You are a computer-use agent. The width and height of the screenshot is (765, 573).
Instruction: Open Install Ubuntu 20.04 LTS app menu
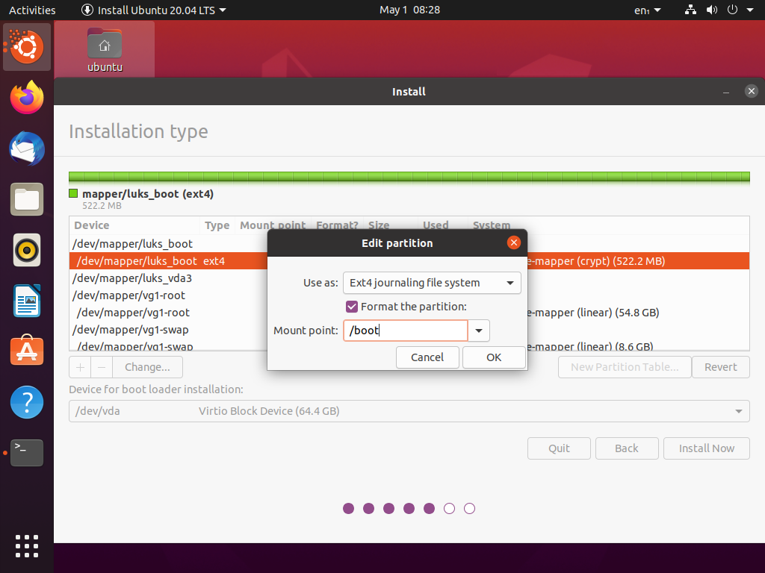pos(154,10)
